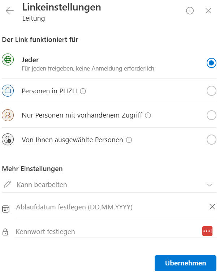Image resolution: width=224 pixels, height=277 pixels.
Task: Click the briefcase icon for PHZH
Action: pyautogui.click(x=8, y=91)
